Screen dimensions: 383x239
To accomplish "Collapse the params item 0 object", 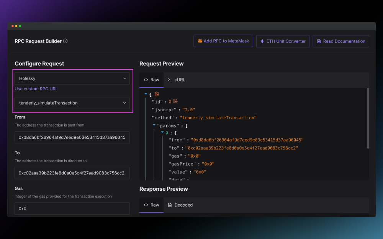I will 162,132.
